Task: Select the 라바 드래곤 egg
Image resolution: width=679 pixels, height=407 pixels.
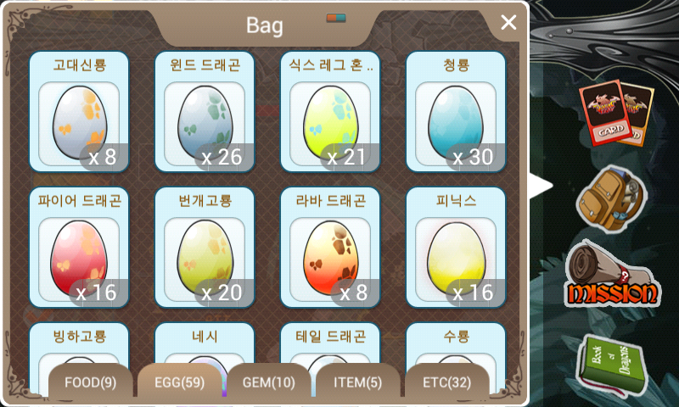Action: [x=330, y=248]
